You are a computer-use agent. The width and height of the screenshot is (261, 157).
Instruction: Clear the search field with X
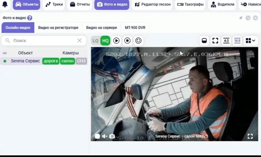[80, 41]
